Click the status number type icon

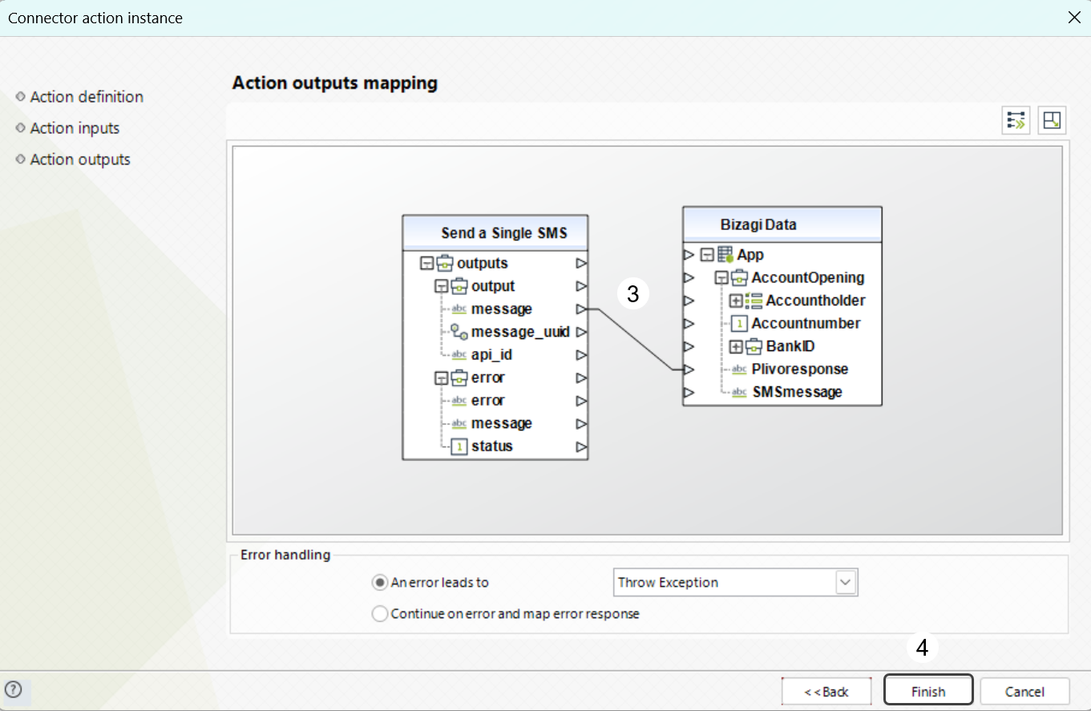coord(459,446)
